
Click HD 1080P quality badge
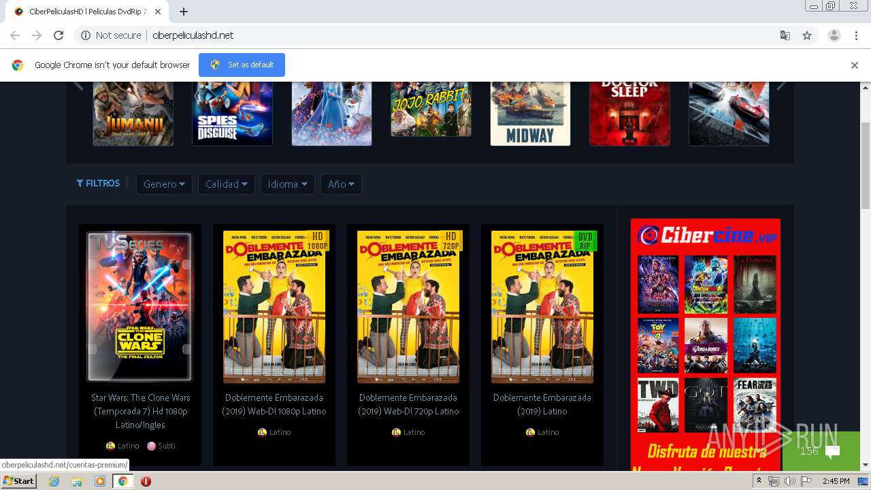pos(317,241)
